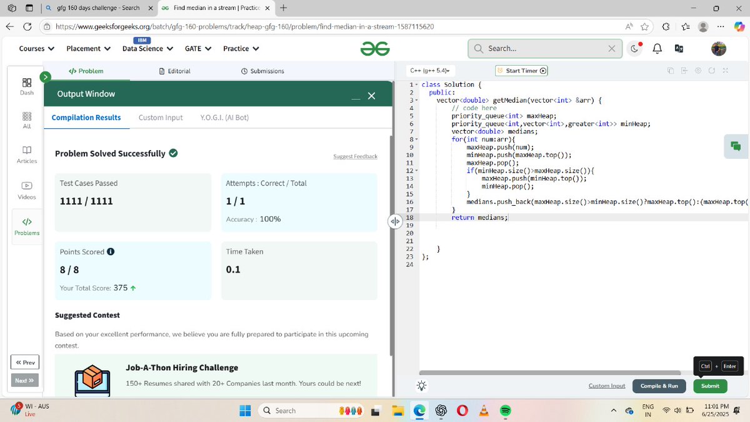Focus the GfG search field
750x422 pixels.
click(545, 49)
